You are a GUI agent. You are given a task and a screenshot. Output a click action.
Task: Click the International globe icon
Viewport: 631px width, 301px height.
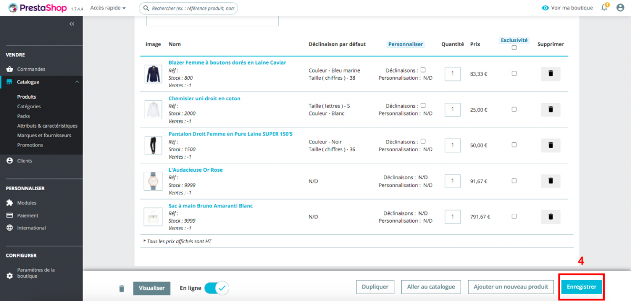pos(9,228)
